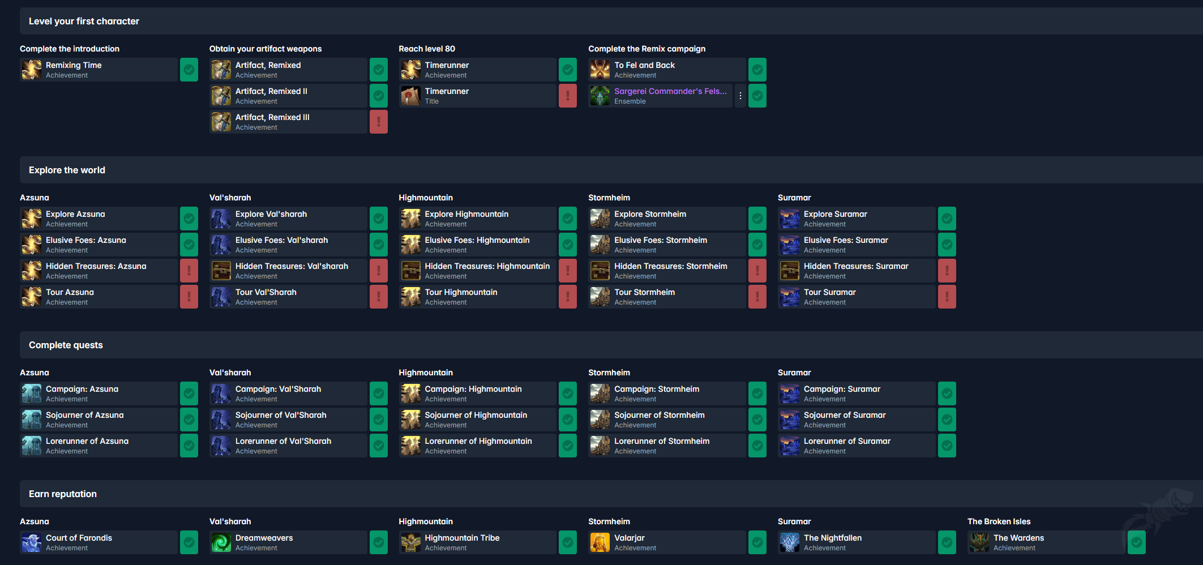
Task: Click the Valarjar reputation icon
Action: tap(600, 542)
